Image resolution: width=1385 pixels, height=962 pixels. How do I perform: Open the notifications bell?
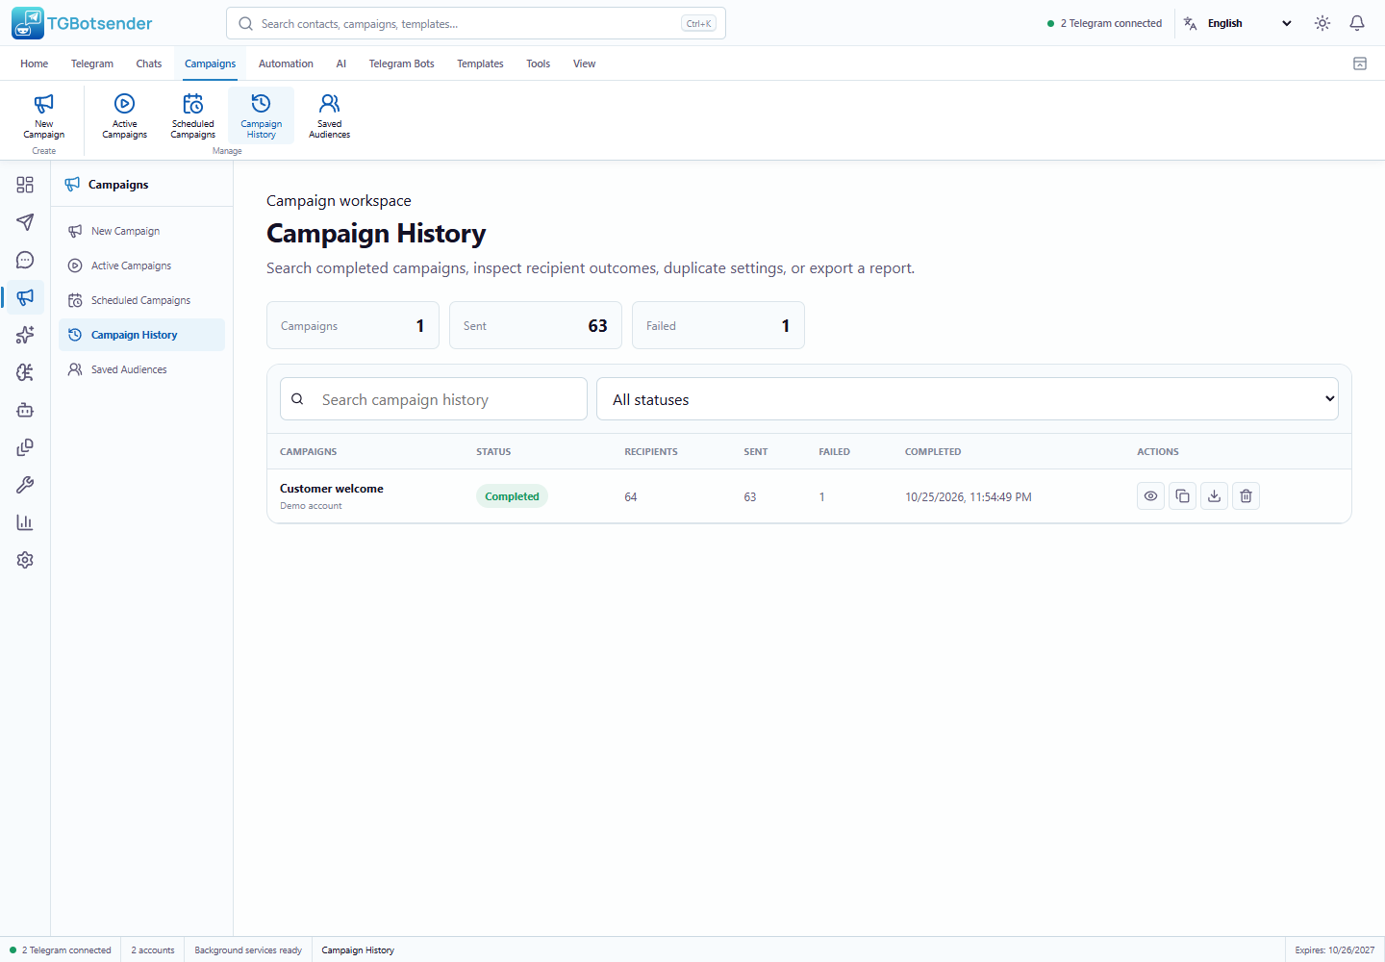[x=1357, y=23]
